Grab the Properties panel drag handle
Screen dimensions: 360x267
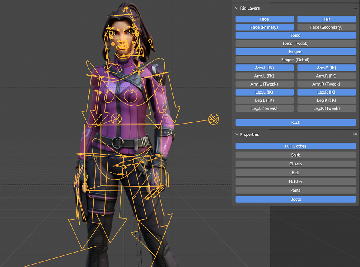(x=355, y=134)
